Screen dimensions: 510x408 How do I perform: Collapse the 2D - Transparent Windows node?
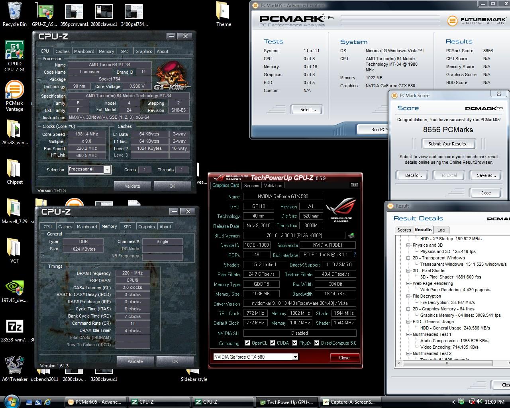(x=408, y=258)
